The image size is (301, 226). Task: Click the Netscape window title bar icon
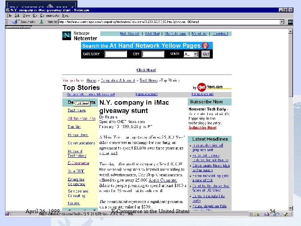tap(8, 10)
